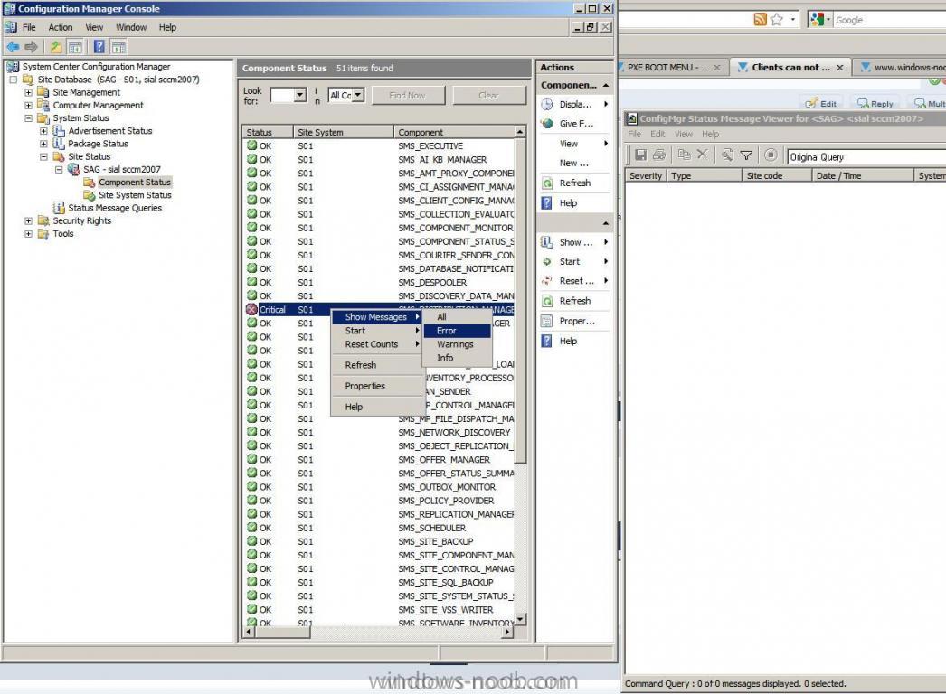This screenshot has height=694, width=946.
Task: Click the Clear button
Action: 488,95
